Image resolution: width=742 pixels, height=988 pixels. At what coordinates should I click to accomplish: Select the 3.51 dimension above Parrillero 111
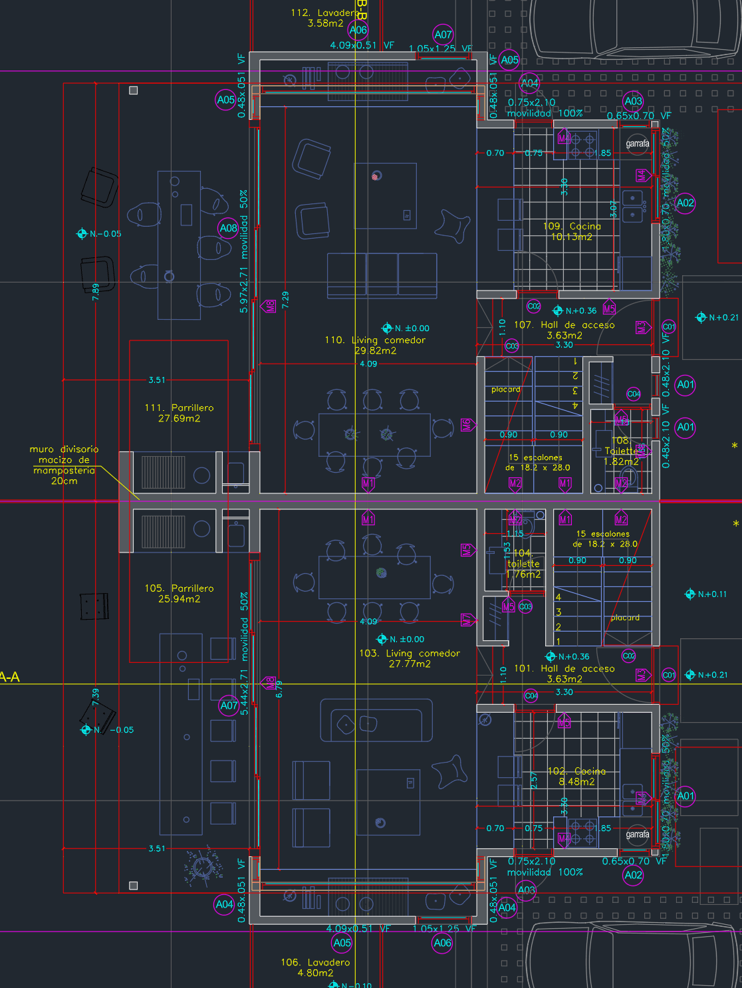(157, 380)
